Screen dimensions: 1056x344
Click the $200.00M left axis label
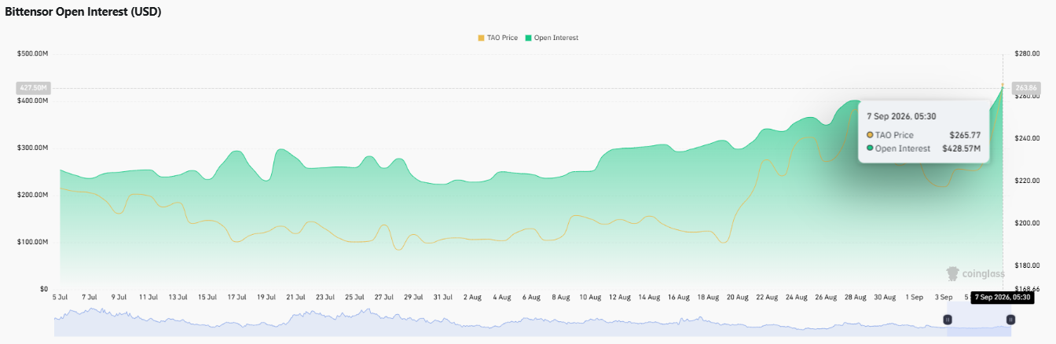point(32,195)
